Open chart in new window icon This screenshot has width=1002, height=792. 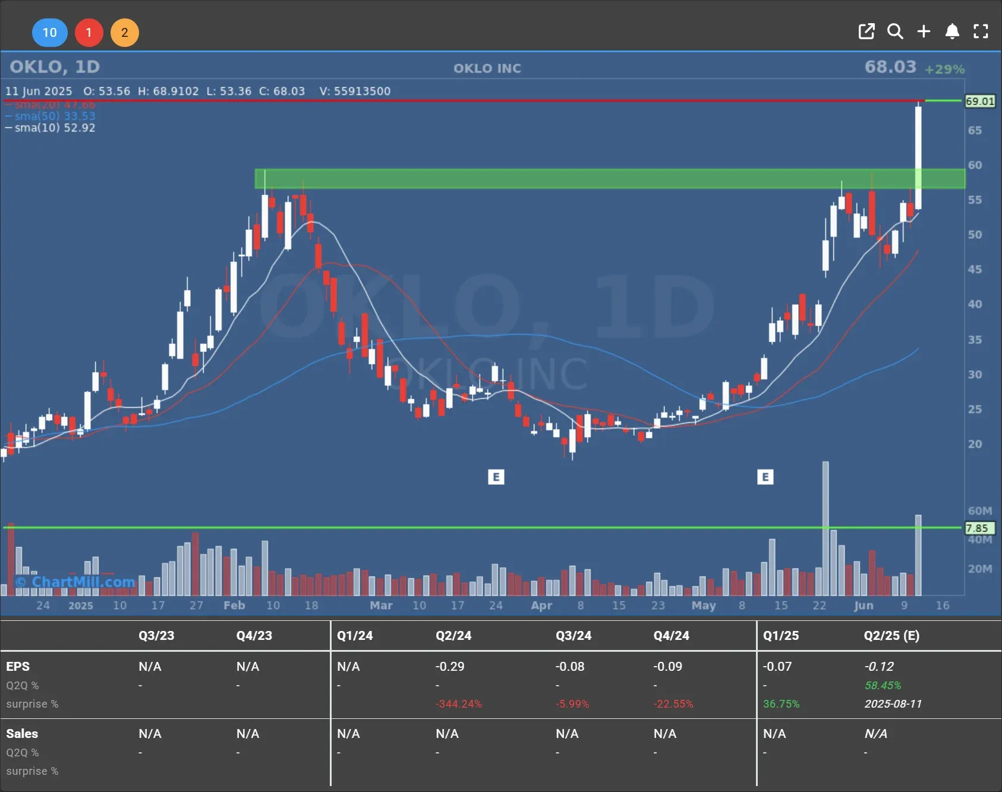pos(866,31)
